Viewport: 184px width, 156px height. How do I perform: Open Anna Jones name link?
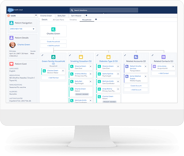coord(162,66)
